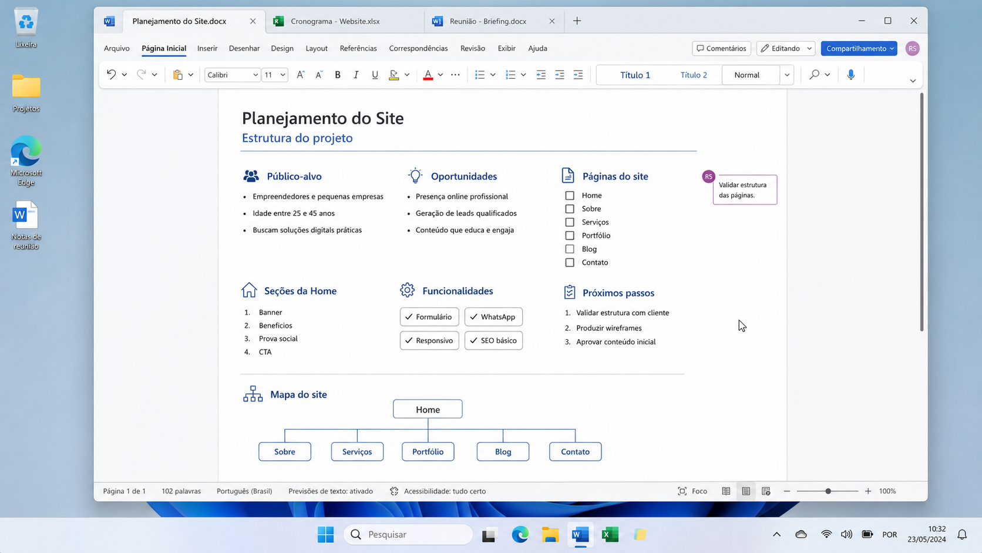Apply the Título 1 style
The image size is (982, 553).
tap(635, 75)
